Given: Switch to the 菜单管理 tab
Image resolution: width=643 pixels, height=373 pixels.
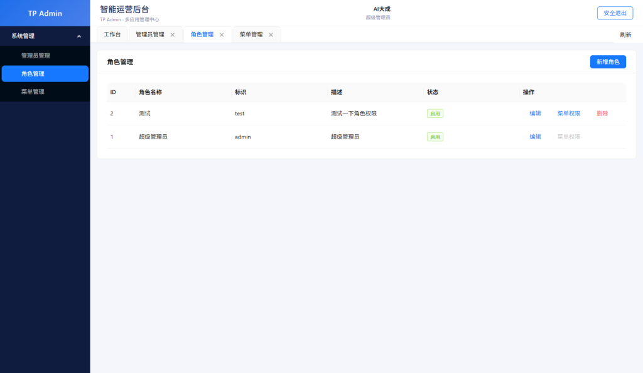Looking at the screenshot, I should pyautogui.click(x=251, y=35).
